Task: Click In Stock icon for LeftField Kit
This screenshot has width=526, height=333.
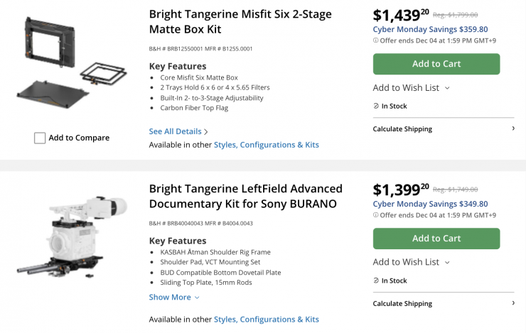Action: coord(376,281)
